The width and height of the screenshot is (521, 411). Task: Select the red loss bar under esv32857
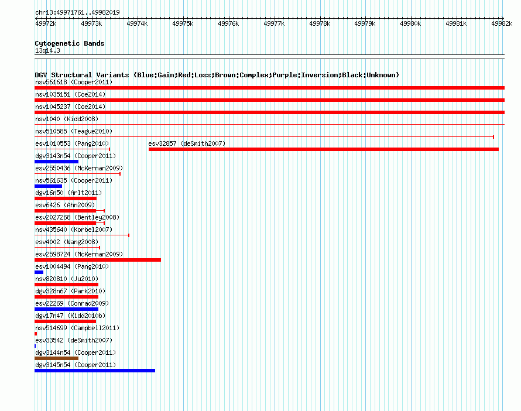pos(324,149)
